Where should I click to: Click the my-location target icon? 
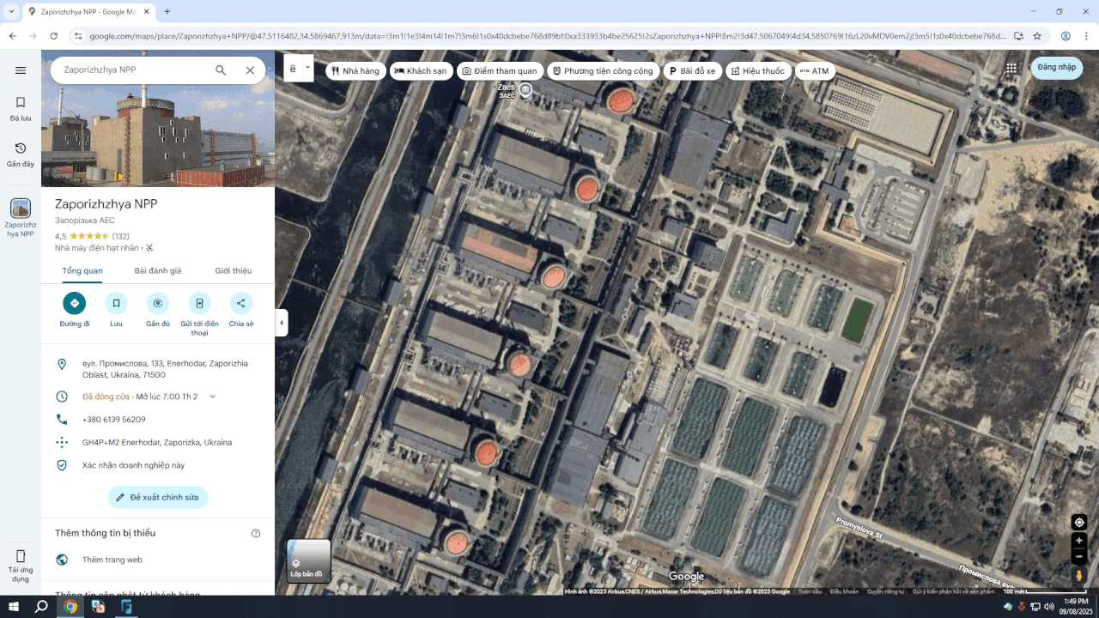click(x=1079, y=522)
